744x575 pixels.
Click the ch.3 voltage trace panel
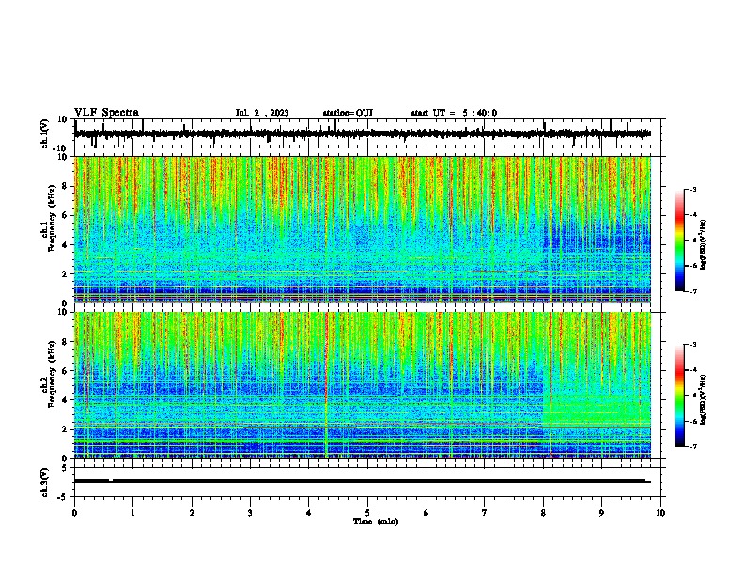(x=369, y=482)
